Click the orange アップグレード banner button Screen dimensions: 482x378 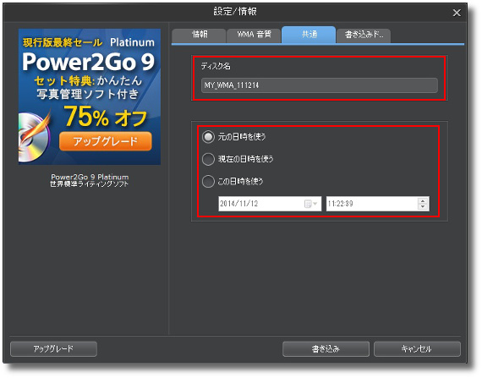pos(106,141)
